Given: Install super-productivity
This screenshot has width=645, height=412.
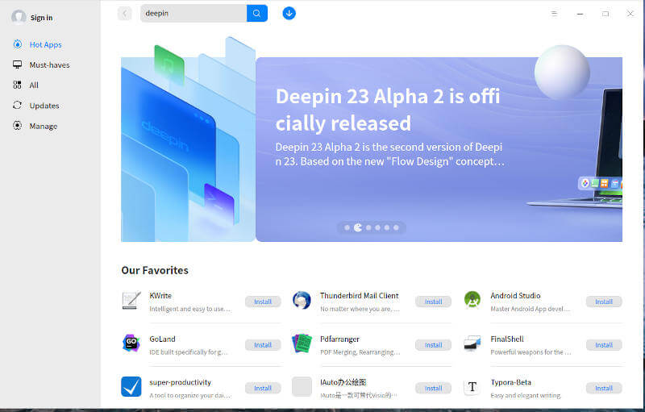Looking at the screenshot, I should coord(263,388).
